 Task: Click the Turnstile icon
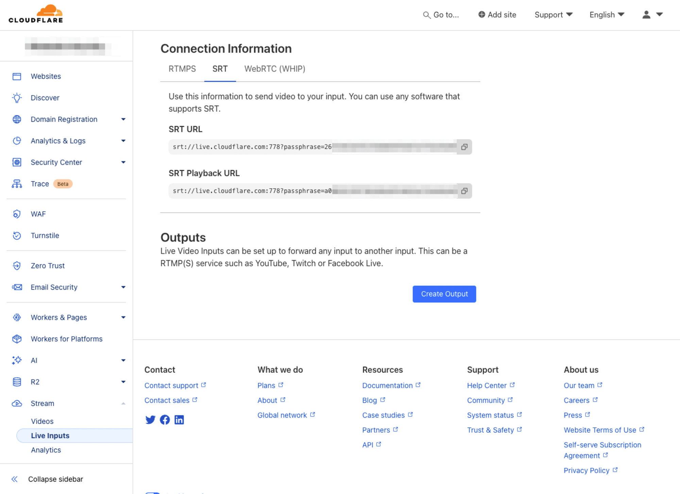[17, 236]
